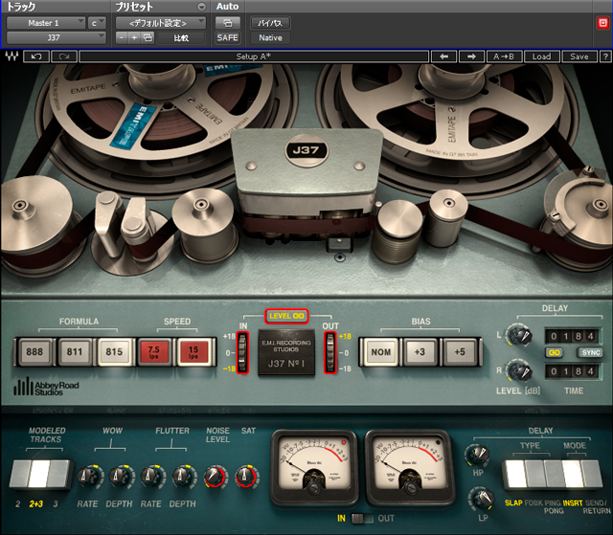This screenshot has width=613, height=535.
Task: Click the FLUTTER RATE knob
Action: click(151, 476)
